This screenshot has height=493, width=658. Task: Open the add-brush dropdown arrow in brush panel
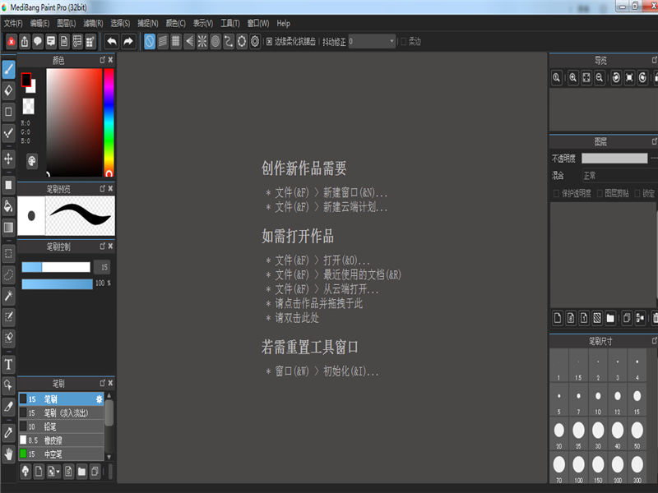[x=58, y=472]
